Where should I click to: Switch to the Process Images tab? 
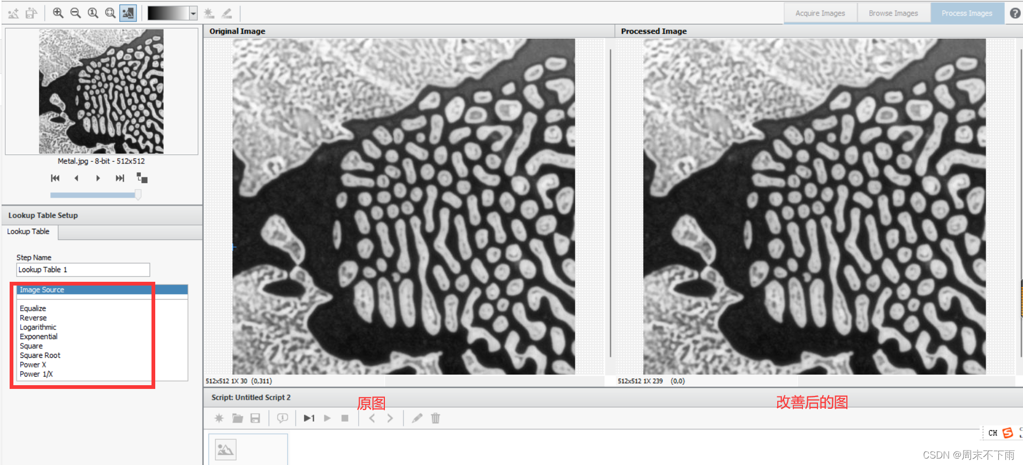pos(967,13)
